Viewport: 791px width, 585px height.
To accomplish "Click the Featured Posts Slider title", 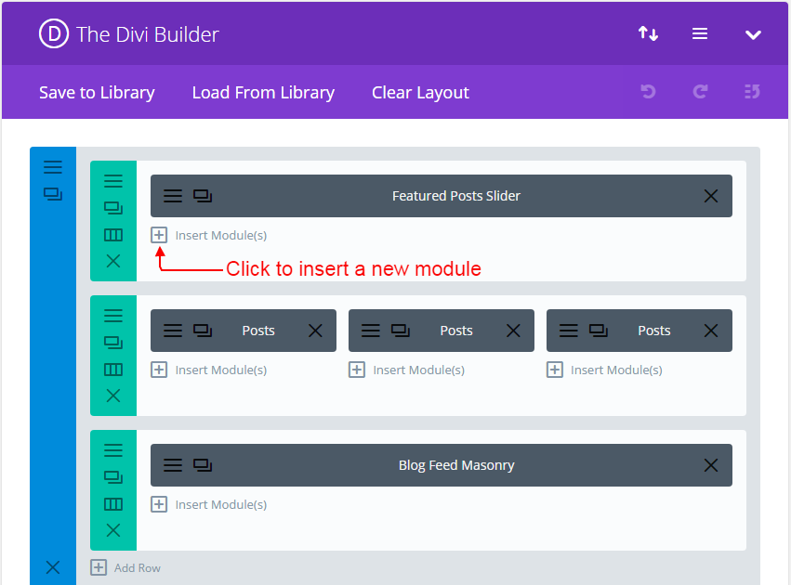I will 456,196.
